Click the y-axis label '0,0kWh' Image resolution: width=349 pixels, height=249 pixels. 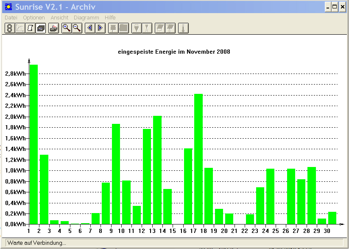[15, 224]
